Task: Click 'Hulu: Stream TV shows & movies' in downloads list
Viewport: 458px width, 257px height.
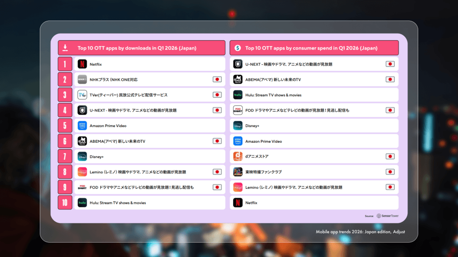Action: [118, 203]
